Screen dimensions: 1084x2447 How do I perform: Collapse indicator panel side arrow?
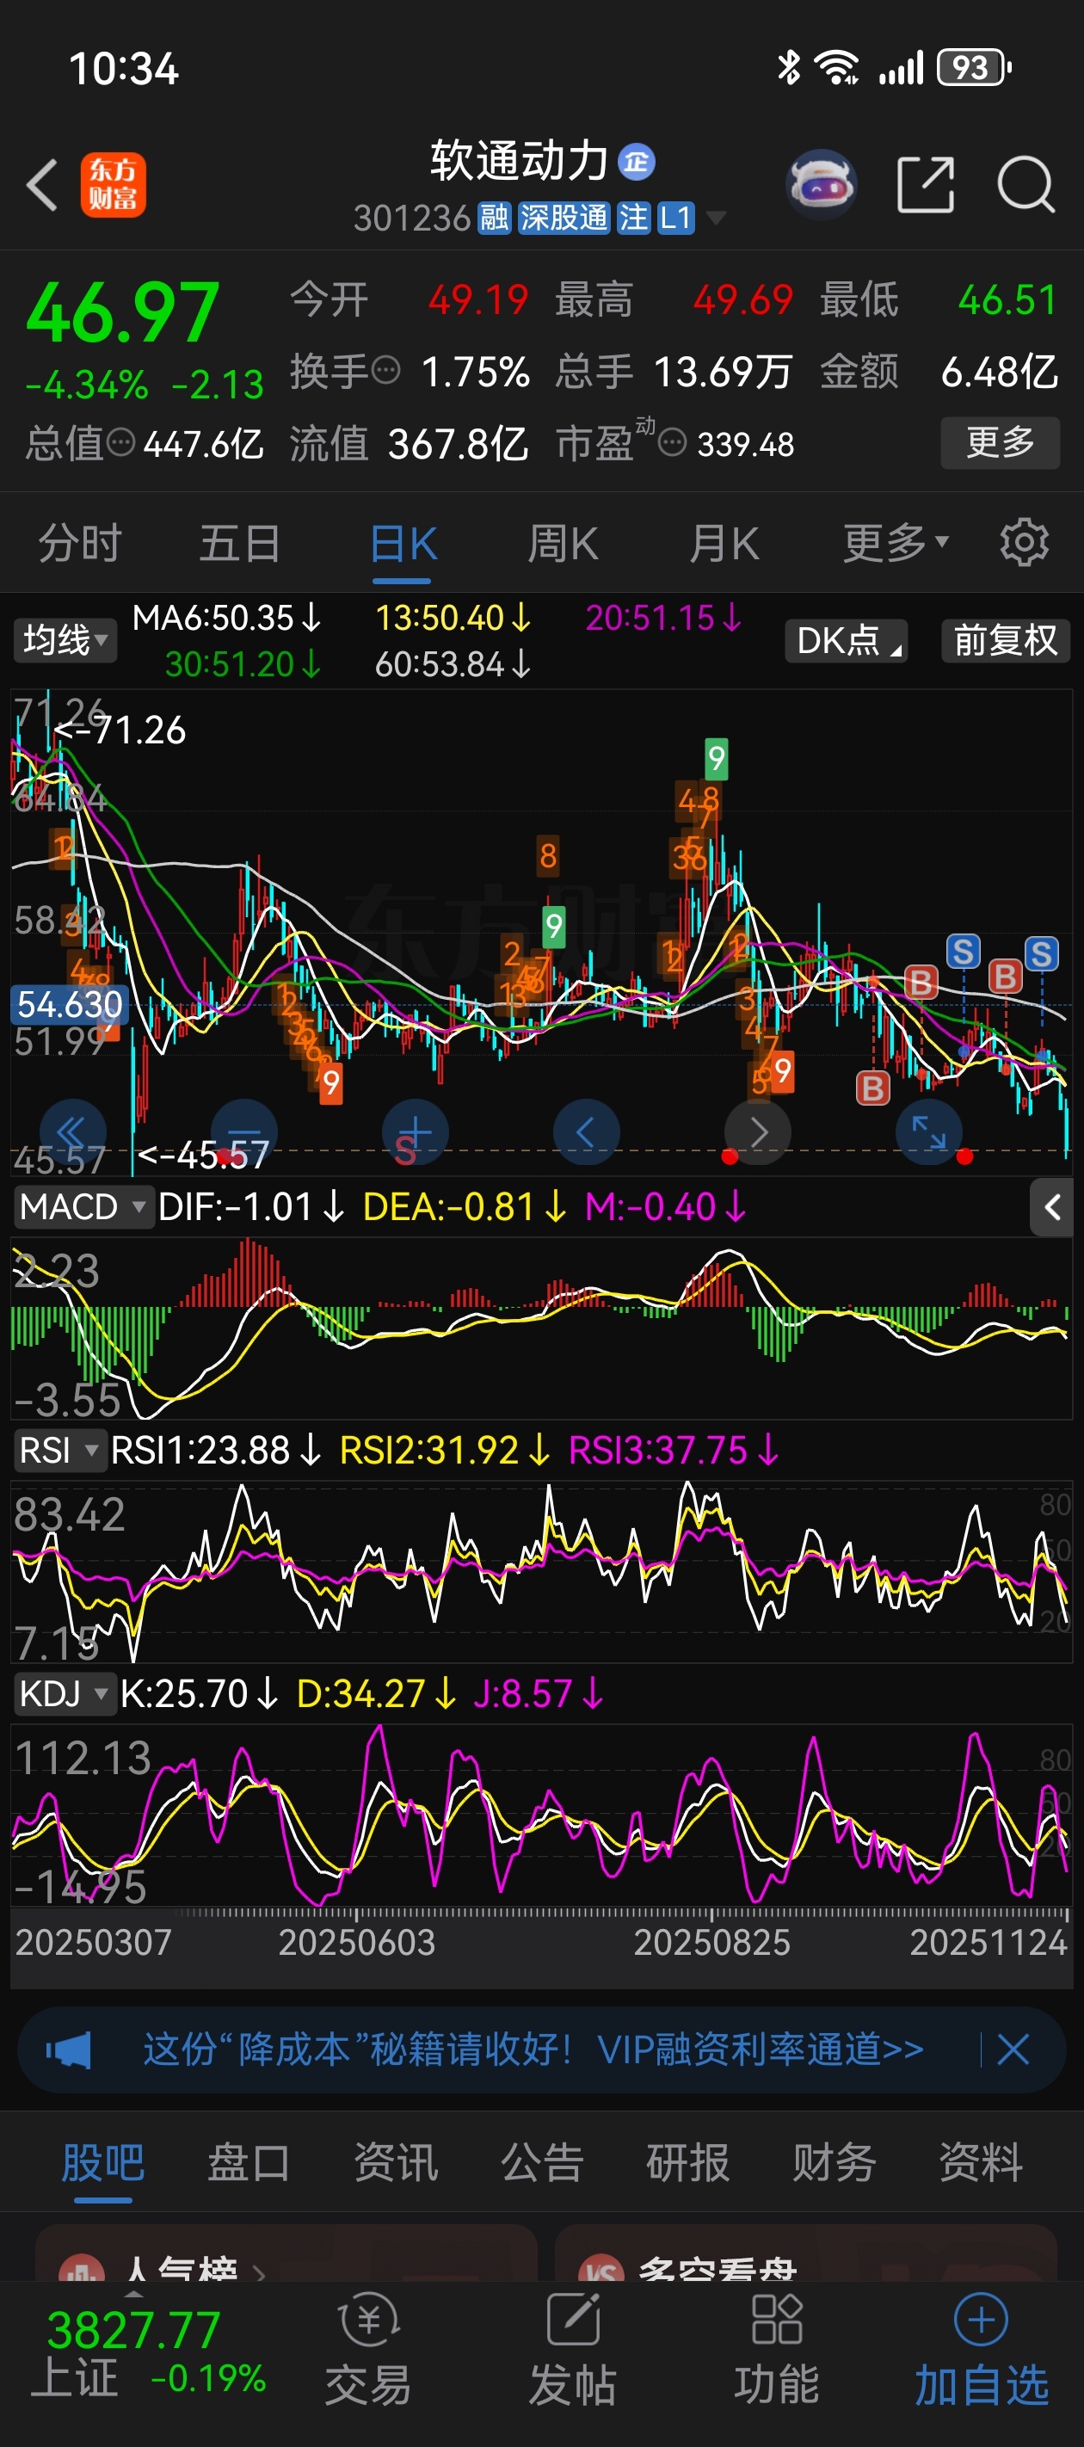(1051, 1207)
